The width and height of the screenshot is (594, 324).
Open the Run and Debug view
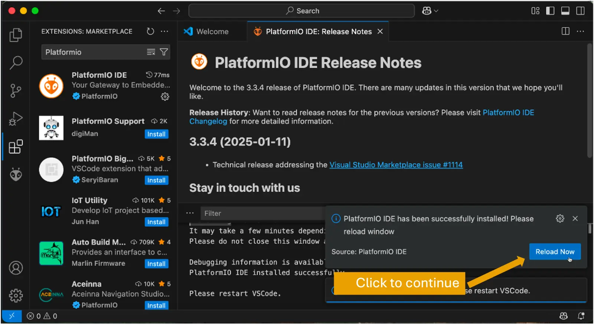[x=16, y=119]
